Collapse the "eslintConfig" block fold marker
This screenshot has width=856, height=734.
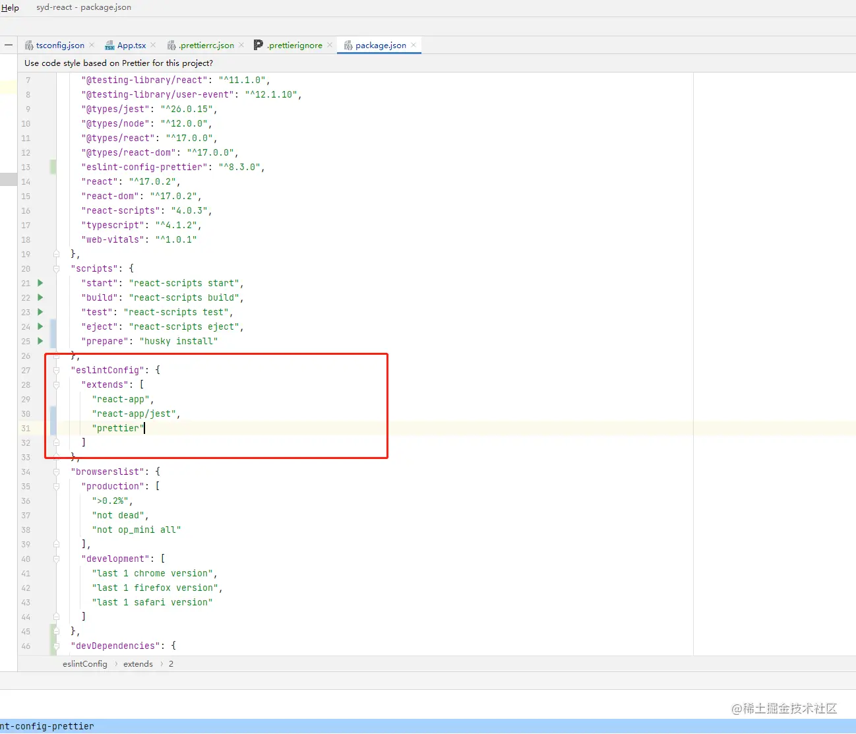pyautogui.click(x=56, y=370)
